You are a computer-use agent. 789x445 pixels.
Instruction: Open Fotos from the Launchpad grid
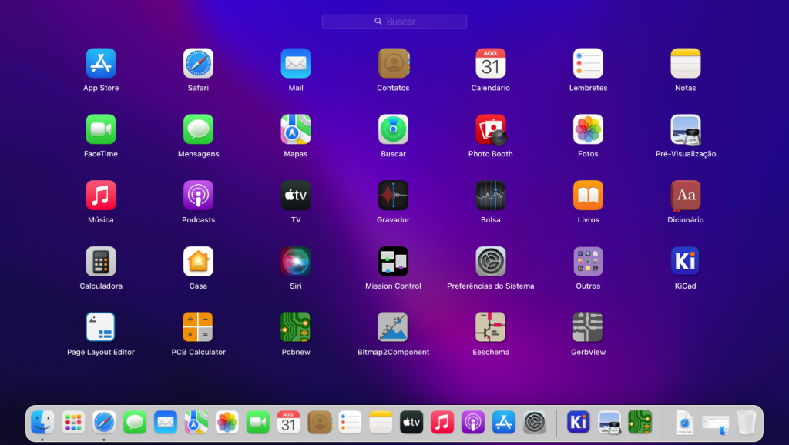click(588, 129)
